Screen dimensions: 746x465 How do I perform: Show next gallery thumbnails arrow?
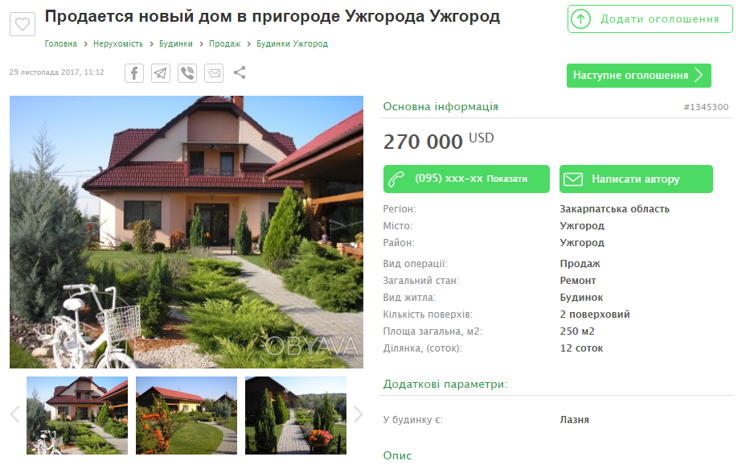(x=358, y=414)
